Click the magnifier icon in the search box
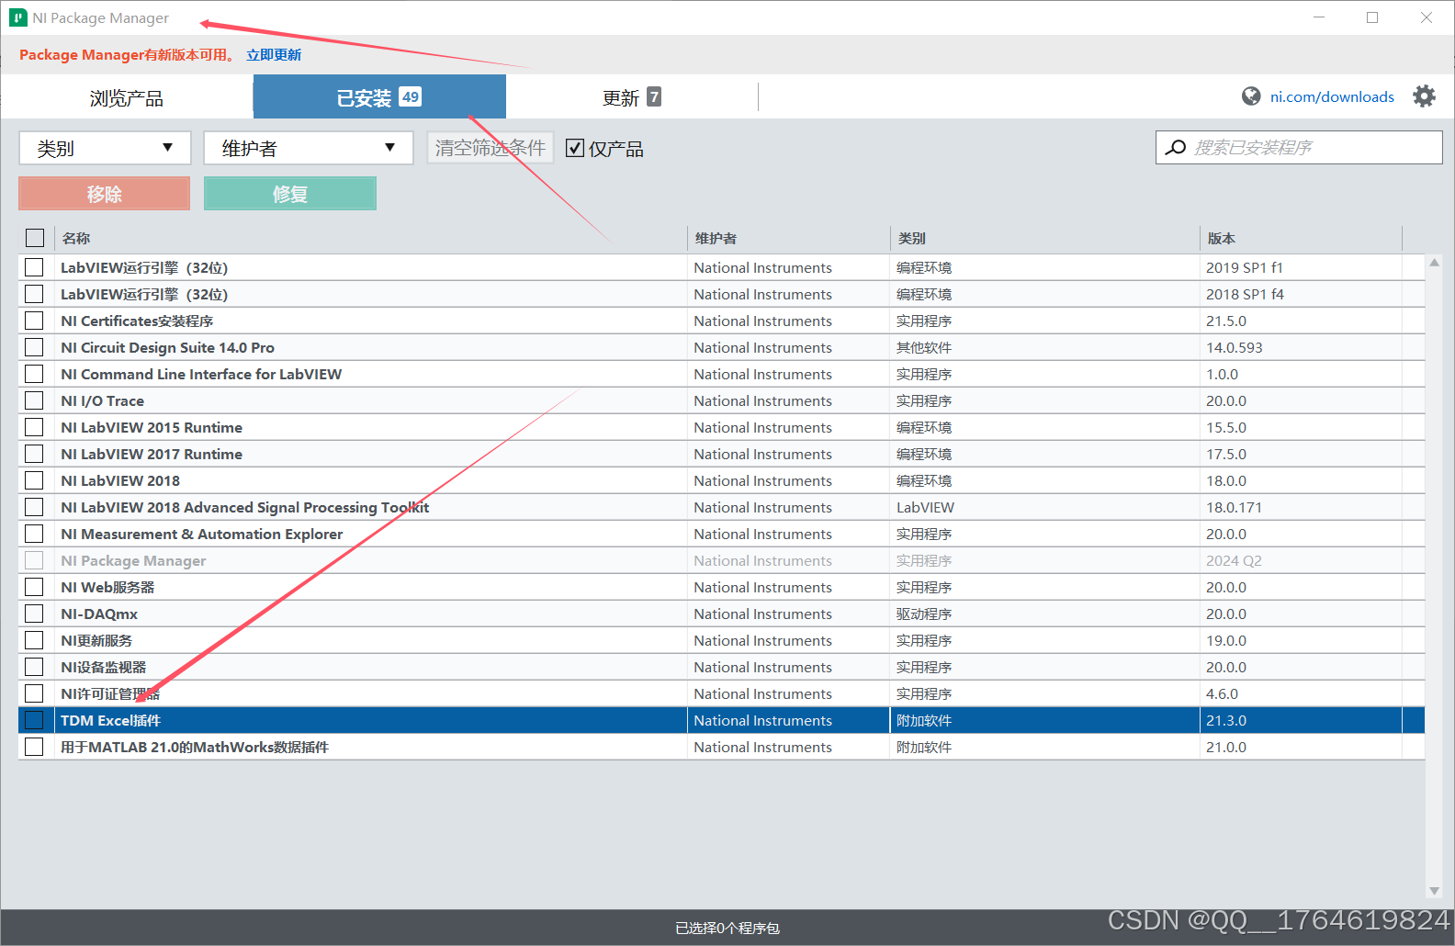Viewport: 1455px width, 946px height. (x=1176, y=147)
